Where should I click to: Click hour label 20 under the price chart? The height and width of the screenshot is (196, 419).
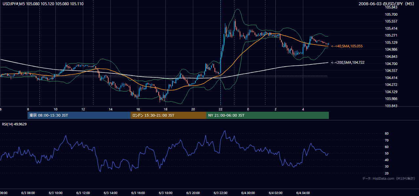tap(193, 109)
